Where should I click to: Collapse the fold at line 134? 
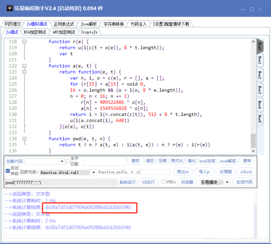(24, 139)
